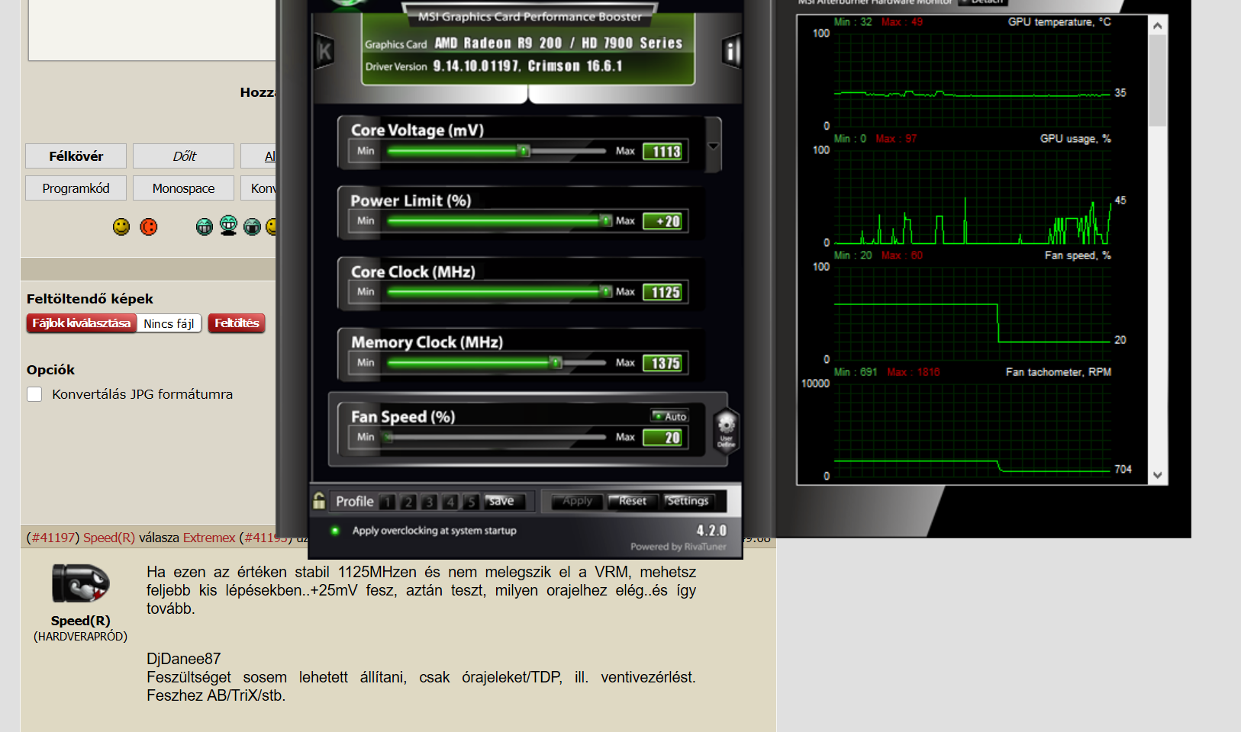Click the GPU usage graph
This screenshot has width=1241, height=732.
(972, 197)
